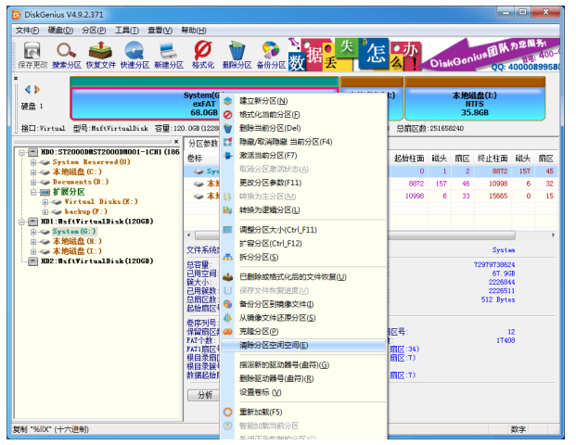Click icon beside 备份分区到镜像文件
Screen dimensions: 576x445
point(228,304)
